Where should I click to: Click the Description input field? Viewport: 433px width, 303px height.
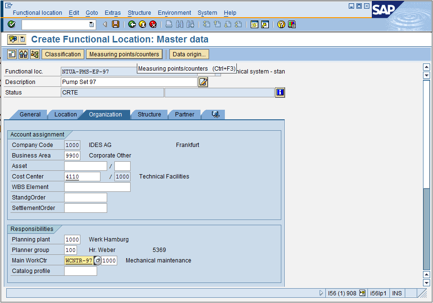point(129,82)
